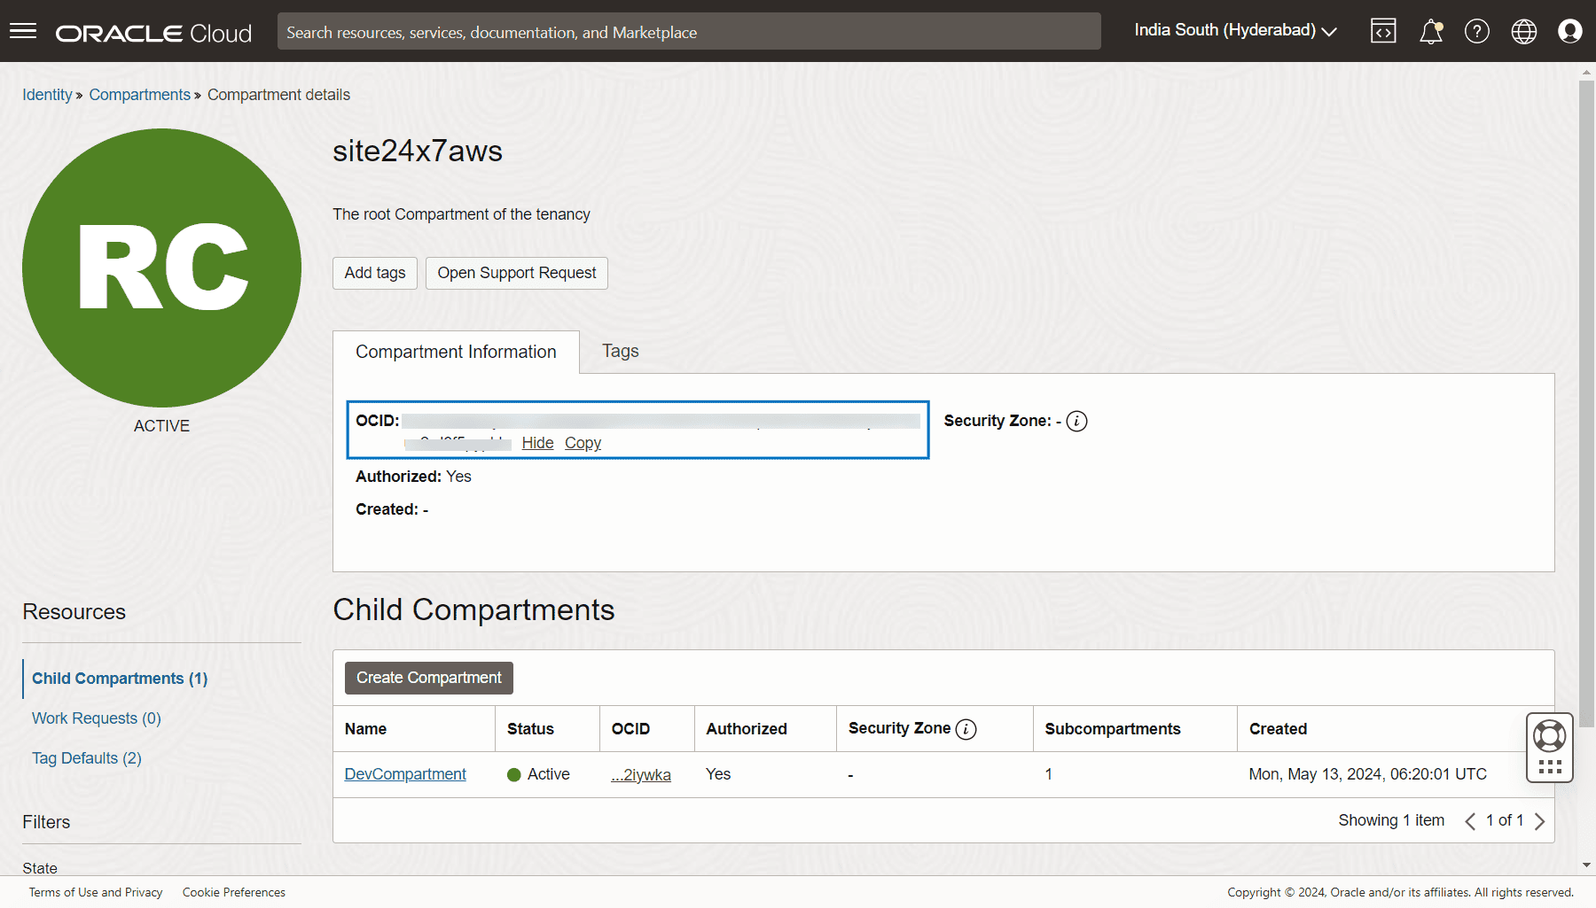The width and height of the screenshot is (1596, 908).
Task: Open the notifications bell
Action: pos(1430,32)
